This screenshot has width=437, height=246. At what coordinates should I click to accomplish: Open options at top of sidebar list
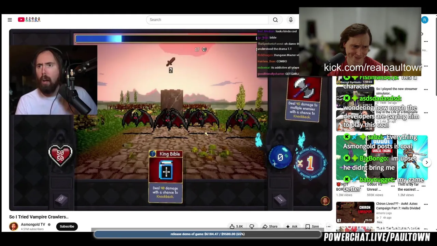[426, 41]
